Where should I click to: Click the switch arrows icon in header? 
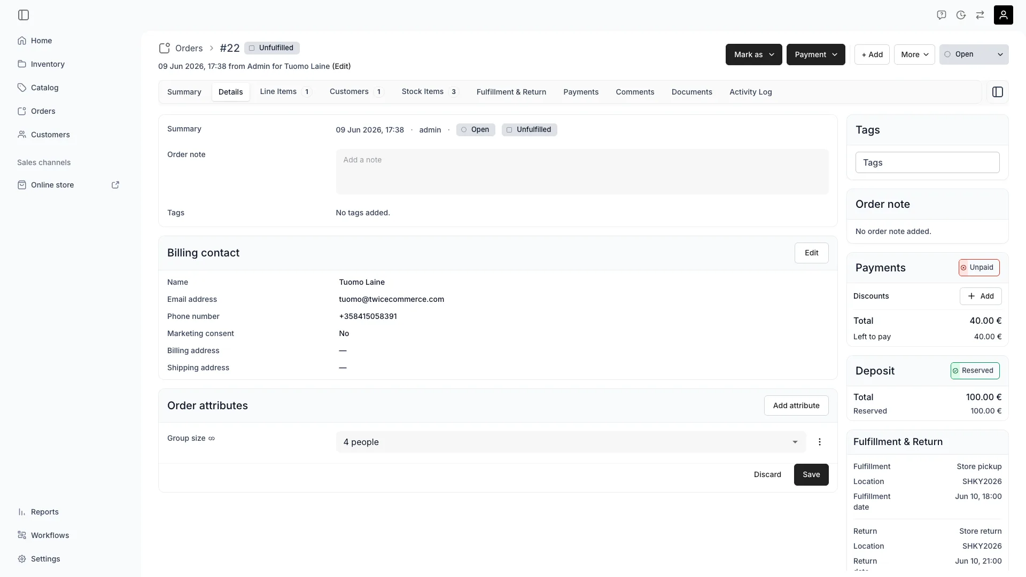pos(980,15)
